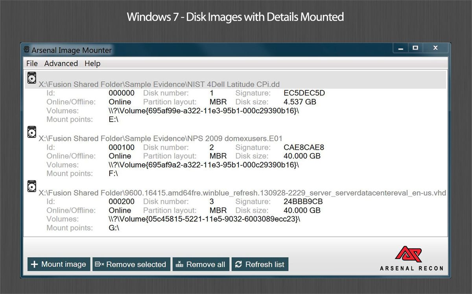The image size is (472, 294).
Task: Click the circular refresh icon on Refresh list
Action: pyautogui.click(x=239, y=264)
